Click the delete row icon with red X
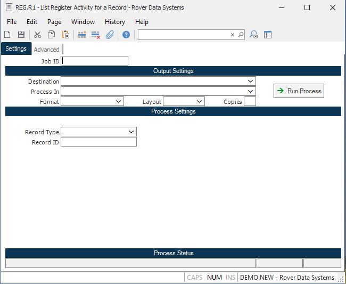 96,35
